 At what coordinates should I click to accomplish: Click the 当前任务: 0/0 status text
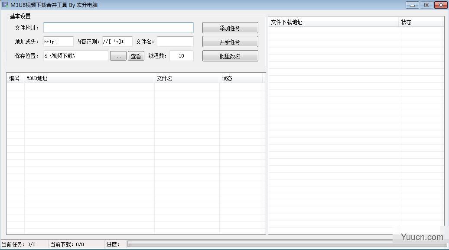19,244
